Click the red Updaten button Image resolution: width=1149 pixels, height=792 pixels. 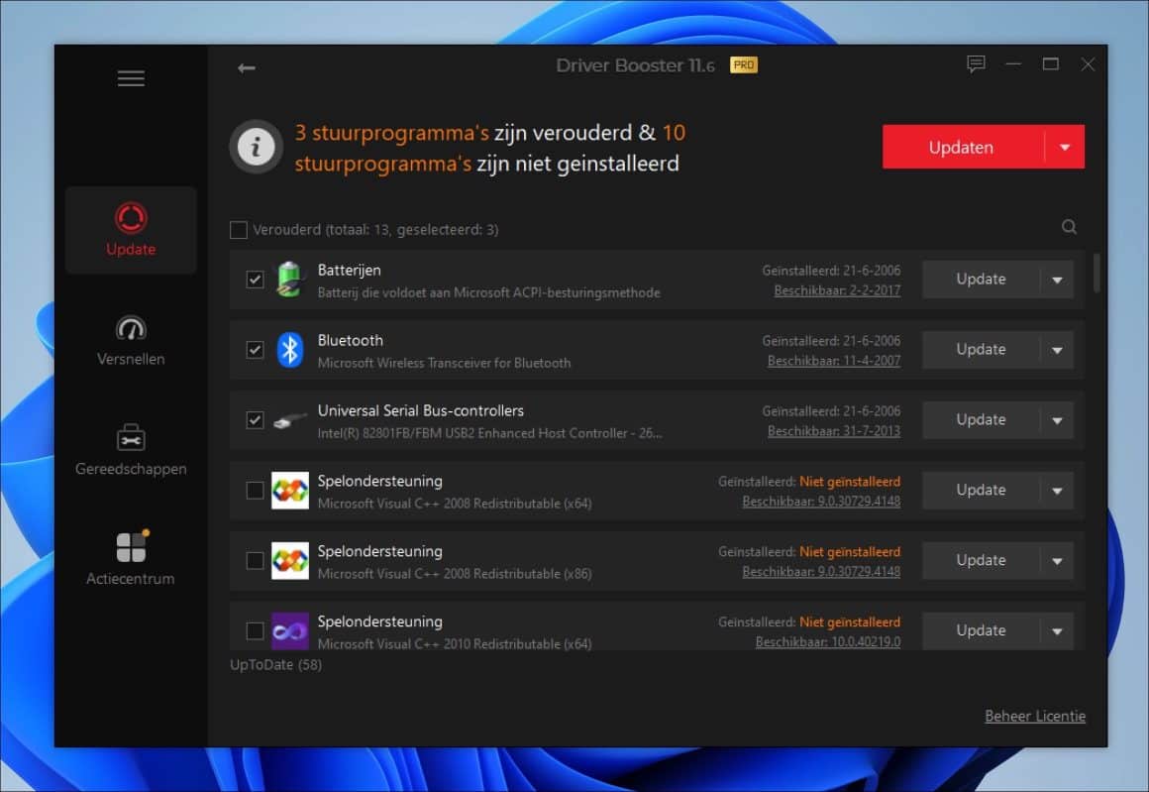(961, 147)
